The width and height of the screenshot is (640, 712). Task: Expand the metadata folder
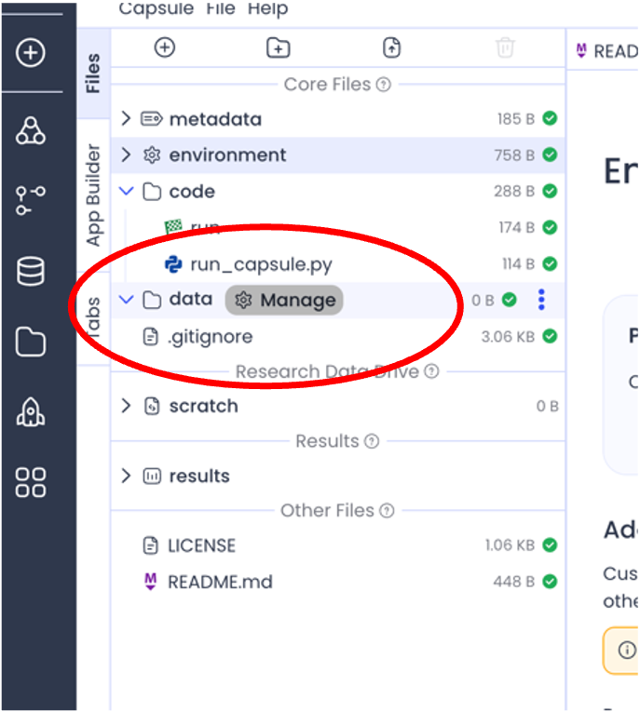(127, 119)
